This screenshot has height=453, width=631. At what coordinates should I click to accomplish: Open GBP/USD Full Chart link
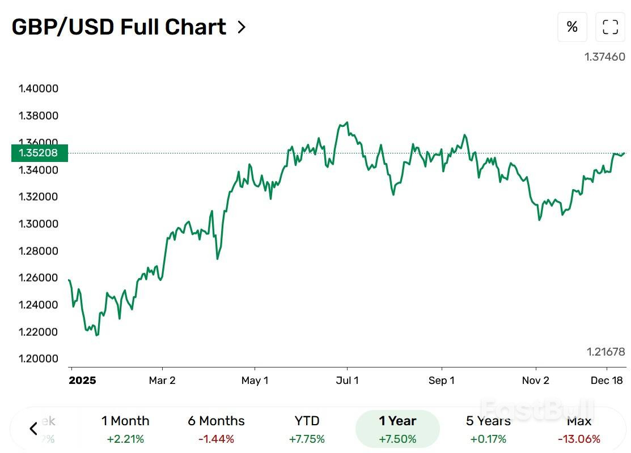[x=118, y=26]
